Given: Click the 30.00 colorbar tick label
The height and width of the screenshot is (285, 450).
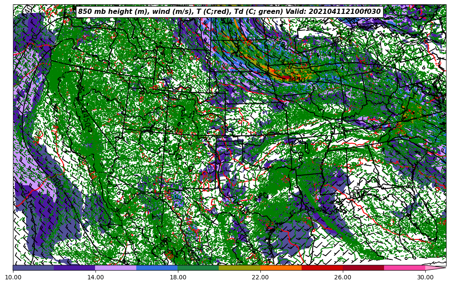Looking at the screenshot, I should tap(425, 278).
